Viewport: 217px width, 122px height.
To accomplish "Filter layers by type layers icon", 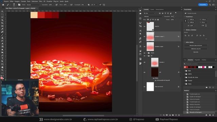I will [165, 13].
